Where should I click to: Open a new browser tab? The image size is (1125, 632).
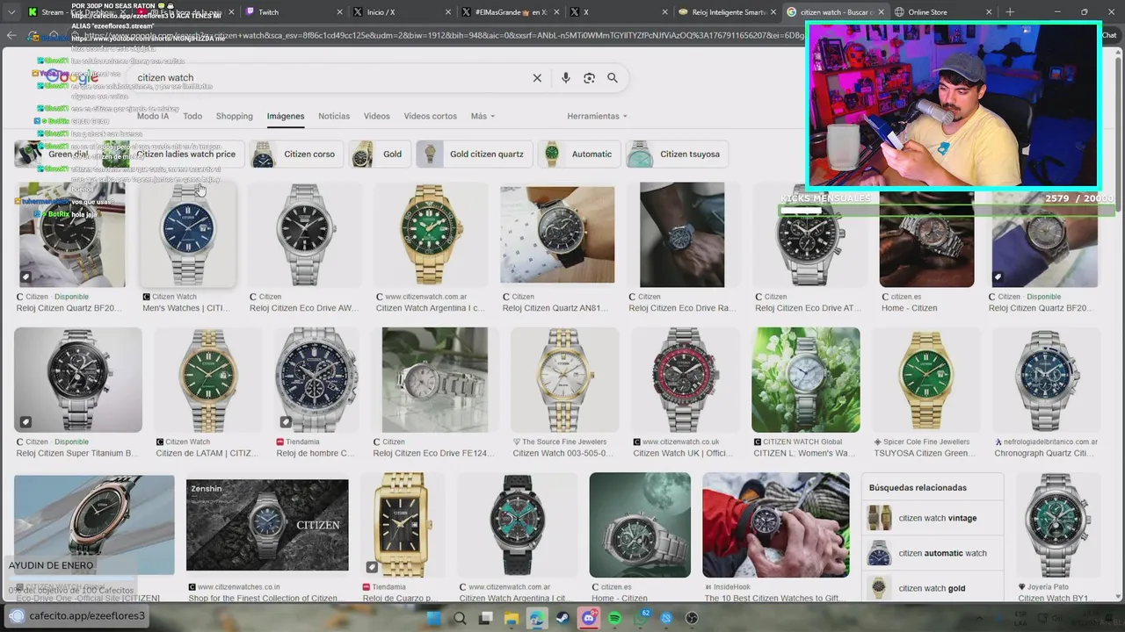click(x=1009, y=12)
